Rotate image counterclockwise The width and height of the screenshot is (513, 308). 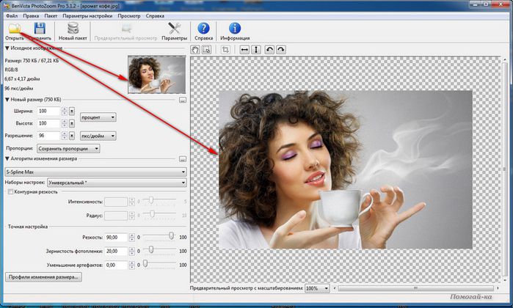[269, 50]
